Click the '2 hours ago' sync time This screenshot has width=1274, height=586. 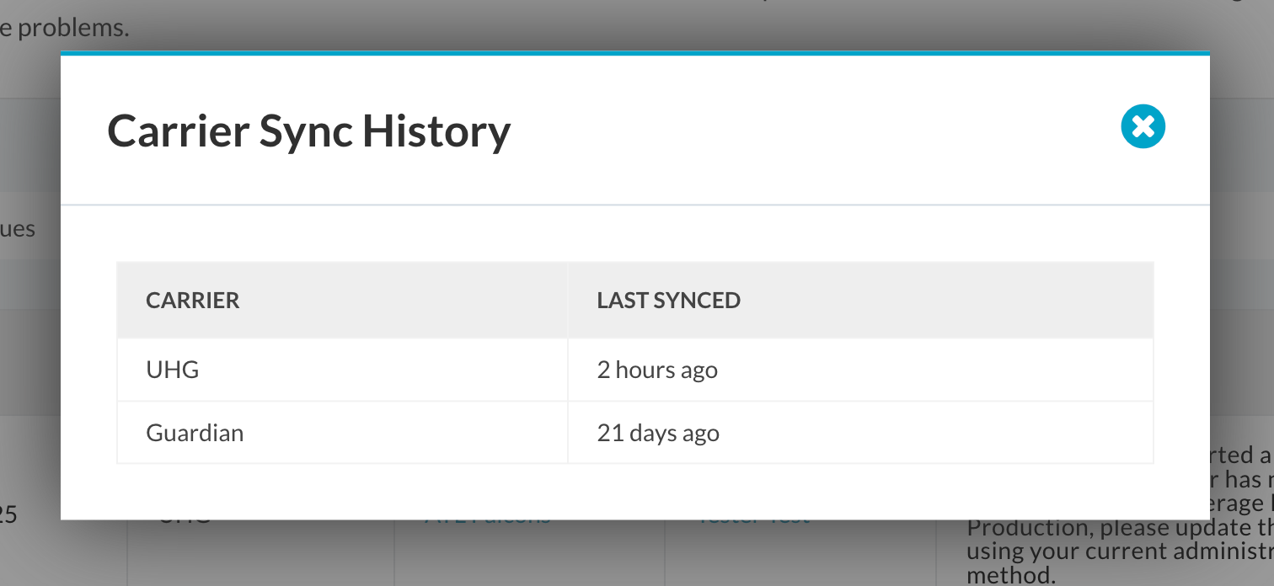pos(657,370)
